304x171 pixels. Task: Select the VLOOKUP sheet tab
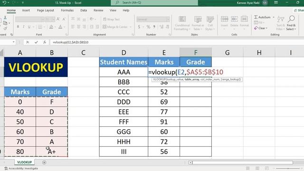point(24,162)
